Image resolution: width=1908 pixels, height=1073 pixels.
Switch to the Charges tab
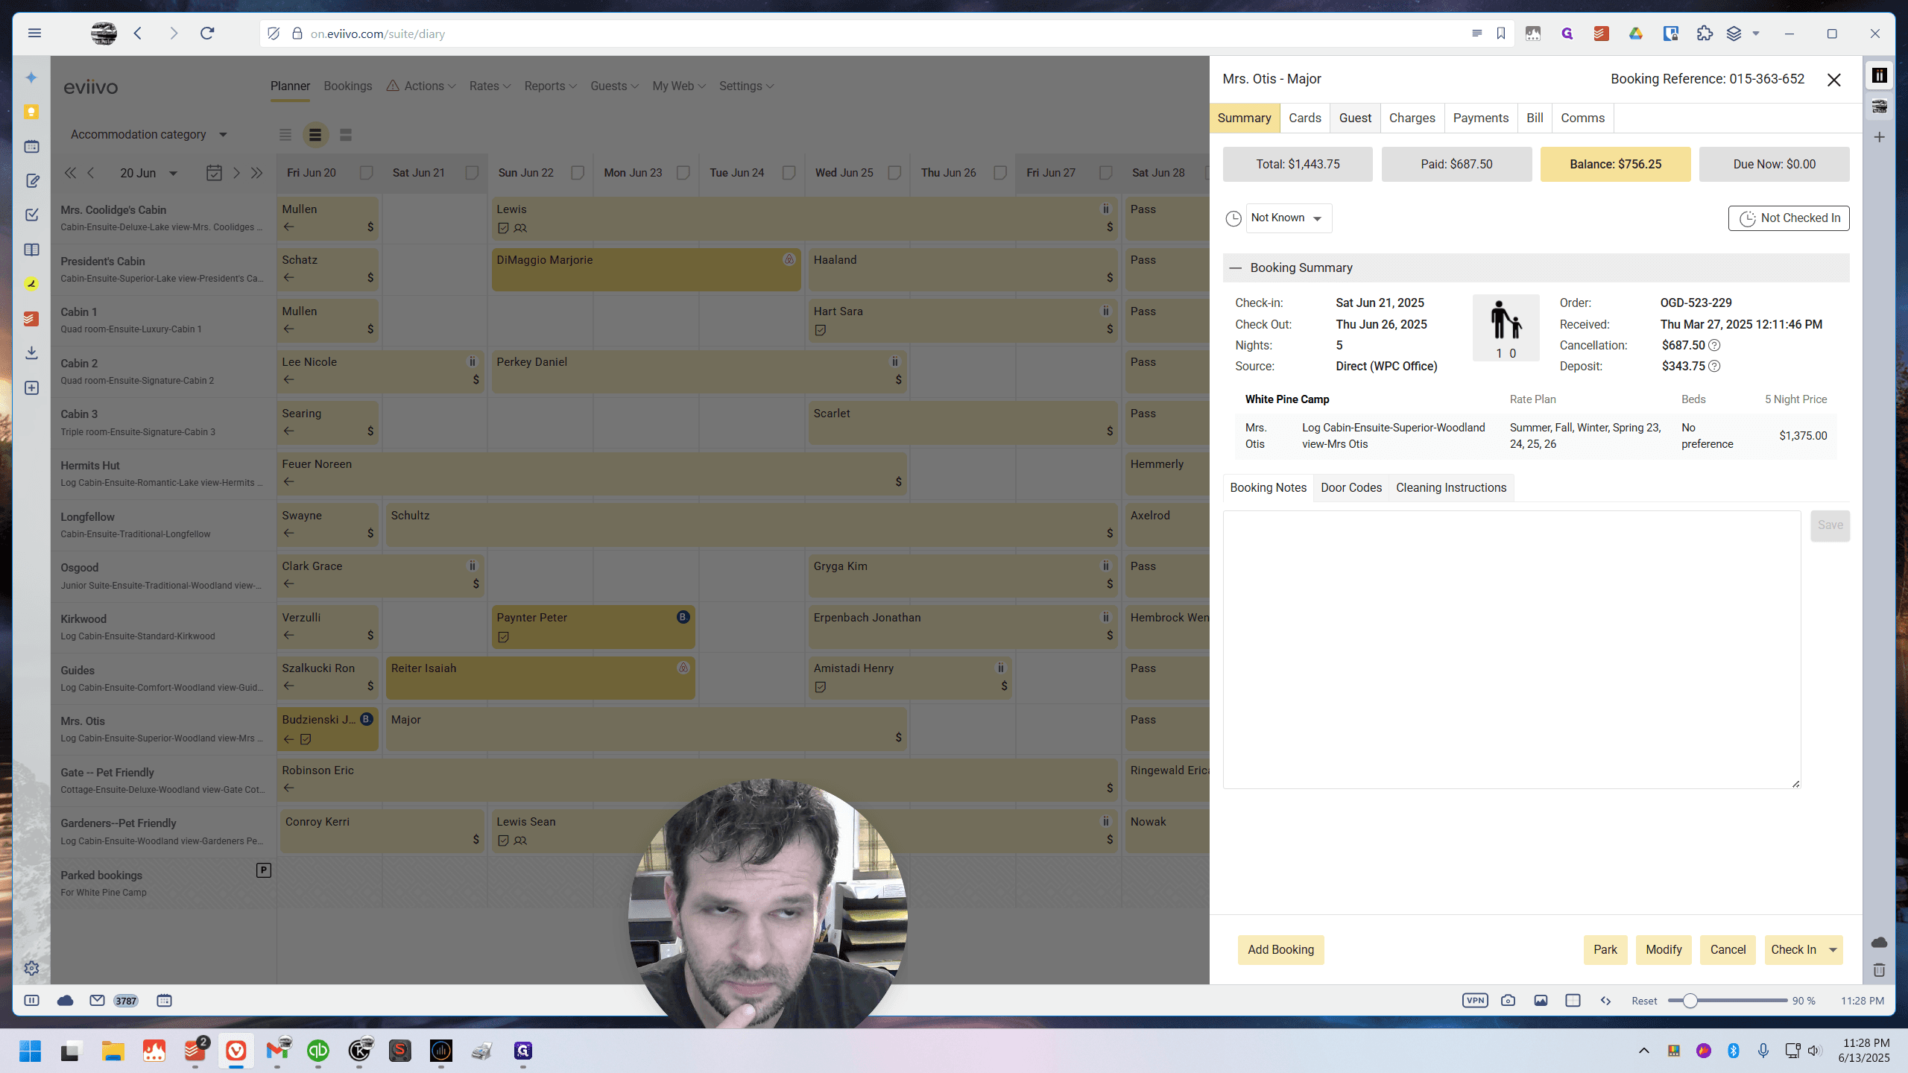tap(1412, 118)
